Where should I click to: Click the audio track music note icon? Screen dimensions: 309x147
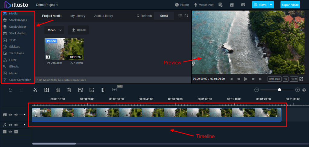point(5,125)
